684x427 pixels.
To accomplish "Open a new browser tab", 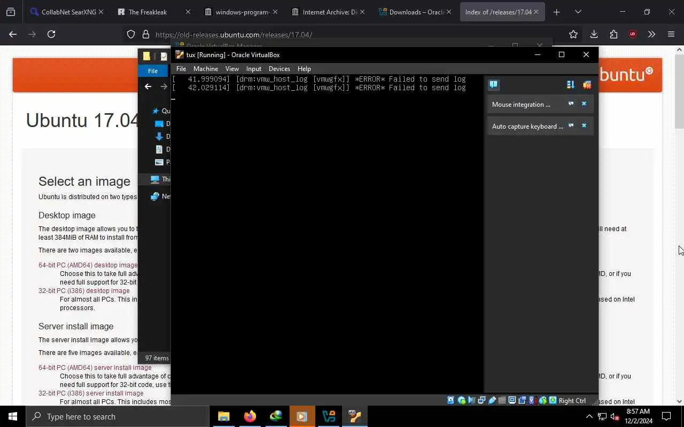I will click(556, 12).
